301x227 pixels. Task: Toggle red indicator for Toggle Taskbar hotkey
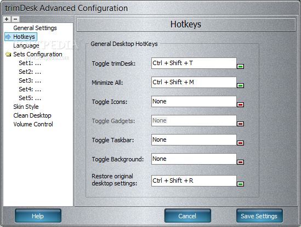pos(240,143)
